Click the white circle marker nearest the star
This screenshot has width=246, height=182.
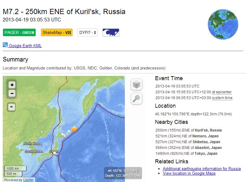click(69, 131)
